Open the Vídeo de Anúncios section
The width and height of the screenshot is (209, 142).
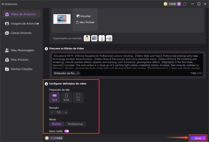click(21, 14)
